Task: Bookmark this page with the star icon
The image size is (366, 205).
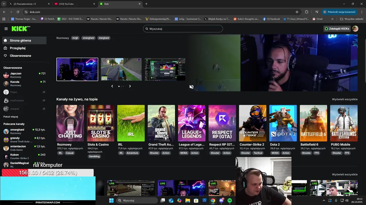Action: [297, 12]
